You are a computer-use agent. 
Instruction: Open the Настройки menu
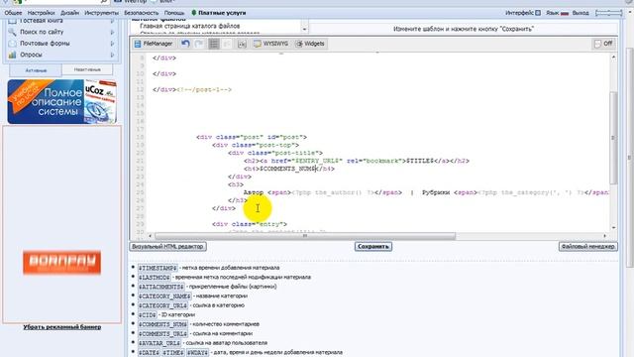[x=41, y=13]
